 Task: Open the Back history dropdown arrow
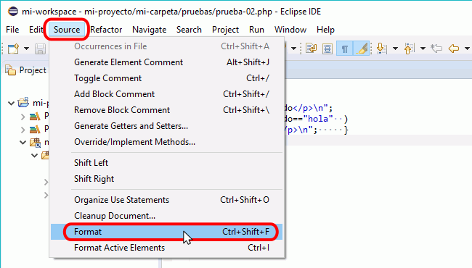(x=467, y=49)
